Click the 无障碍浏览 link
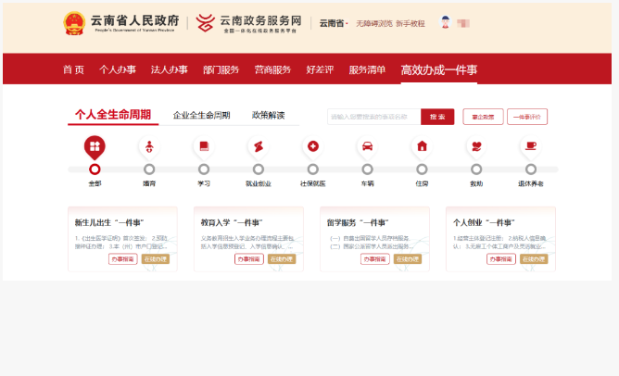 [x=374, y=24]
